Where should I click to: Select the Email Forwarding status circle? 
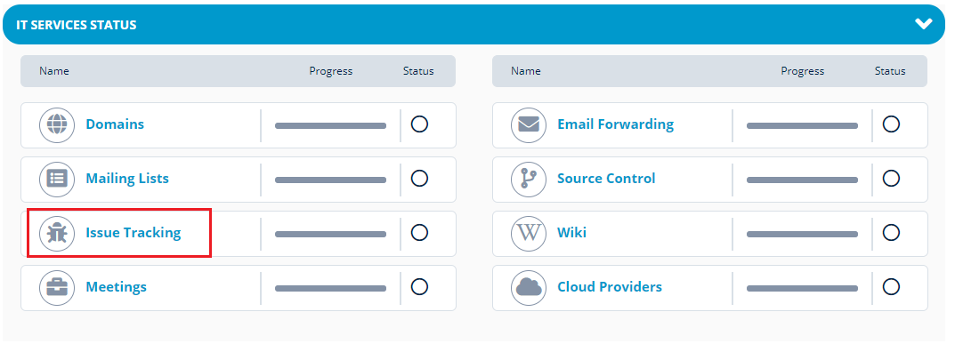[891, 124]
